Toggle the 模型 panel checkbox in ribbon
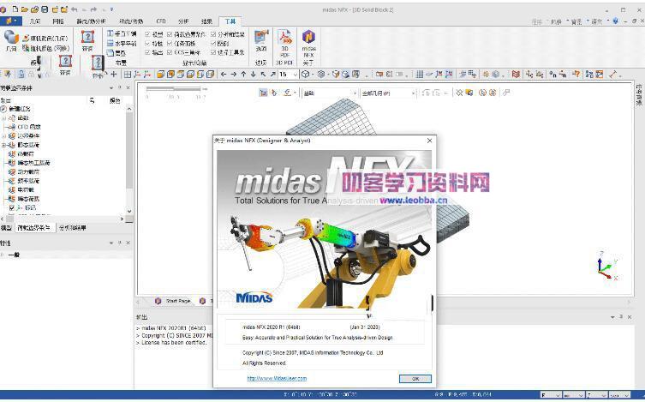The height and width of the screenshot is (402, 645). (147, 34)
